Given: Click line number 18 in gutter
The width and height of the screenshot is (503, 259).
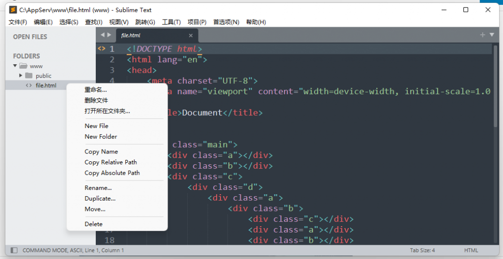Looking at the screenshot, I should pos(110,240).
